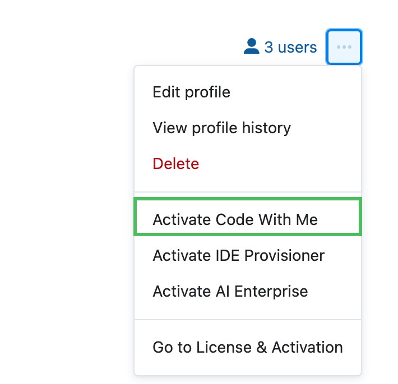
Task: Click the Edit profile menu entry
Action: click(191, 92)
